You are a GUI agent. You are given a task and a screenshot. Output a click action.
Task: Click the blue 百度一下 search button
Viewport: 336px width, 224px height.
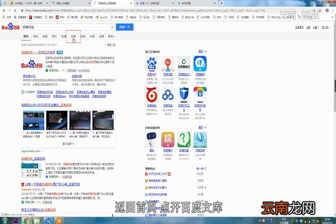point(124,27)
